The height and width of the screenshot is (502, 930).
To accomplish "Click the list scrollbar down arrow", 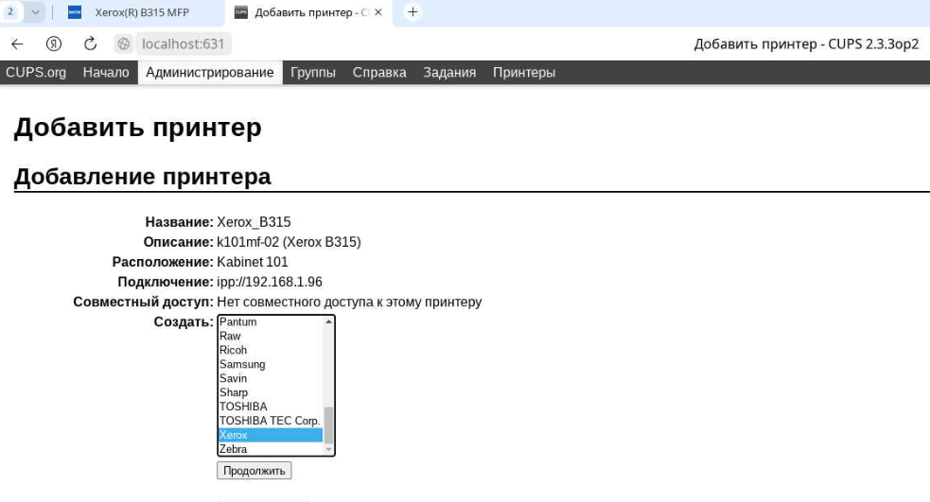I will pyautogui.click(x=328, y=450).
